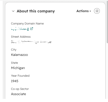
Task: Click the vertical scrollbar thumb
Action: pos(107,22)
